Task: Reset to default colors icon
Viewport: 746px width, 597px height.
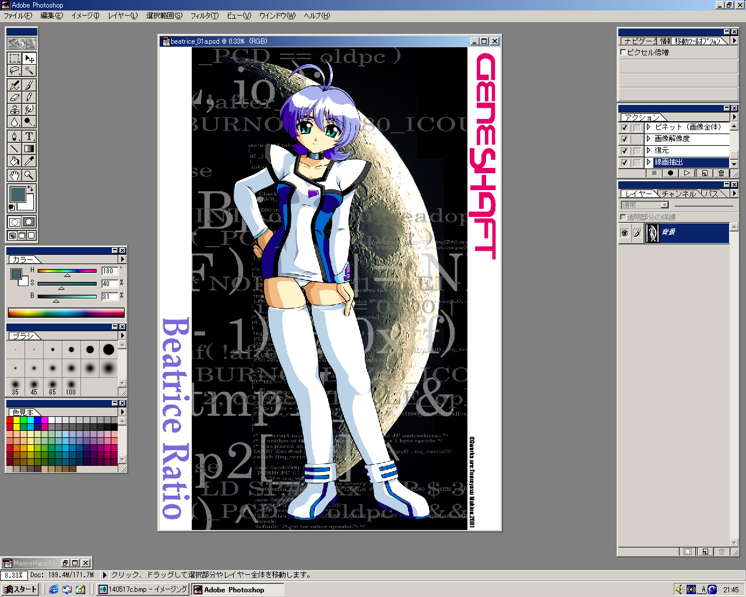Action: [x=12, y=208]
